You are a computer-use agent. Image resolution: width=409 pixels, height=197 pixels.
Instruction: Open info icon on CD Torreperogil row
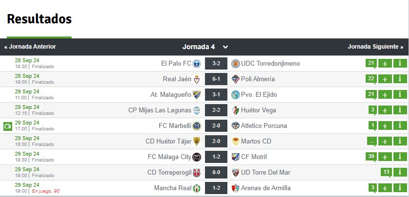coord(400,172)
